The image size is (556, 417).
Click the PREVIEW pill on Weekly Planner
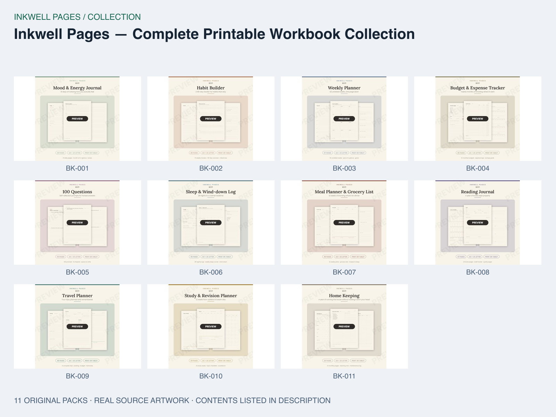point(344,118)
